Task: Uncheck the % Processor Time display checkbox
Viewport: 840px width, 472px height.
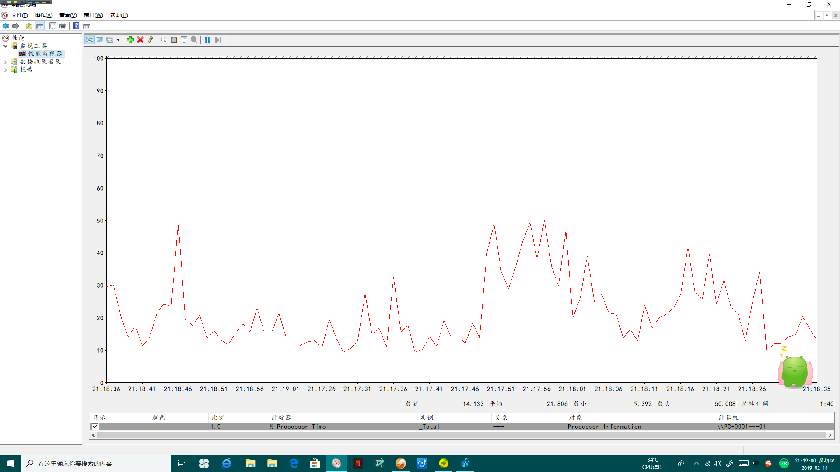Action: [x=95, y=427]
